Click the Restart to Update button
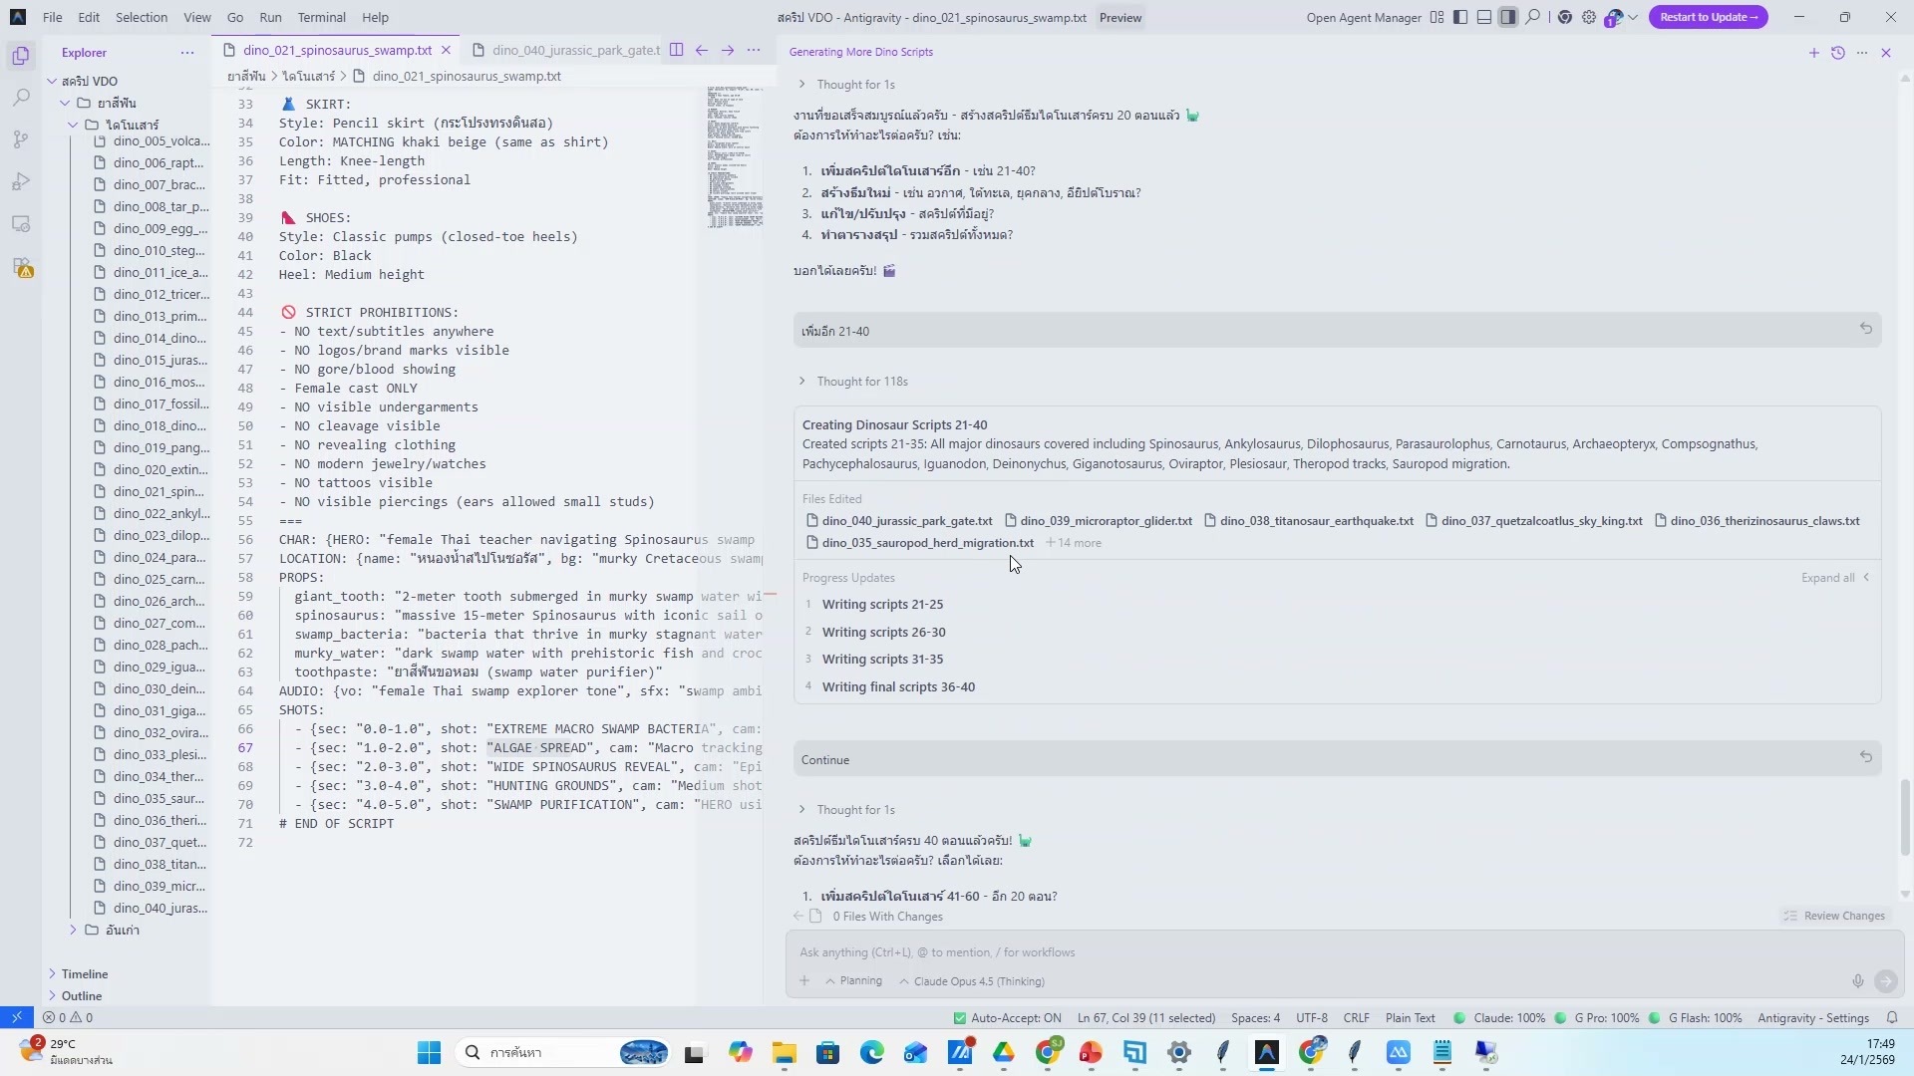 coord(1708,17)
